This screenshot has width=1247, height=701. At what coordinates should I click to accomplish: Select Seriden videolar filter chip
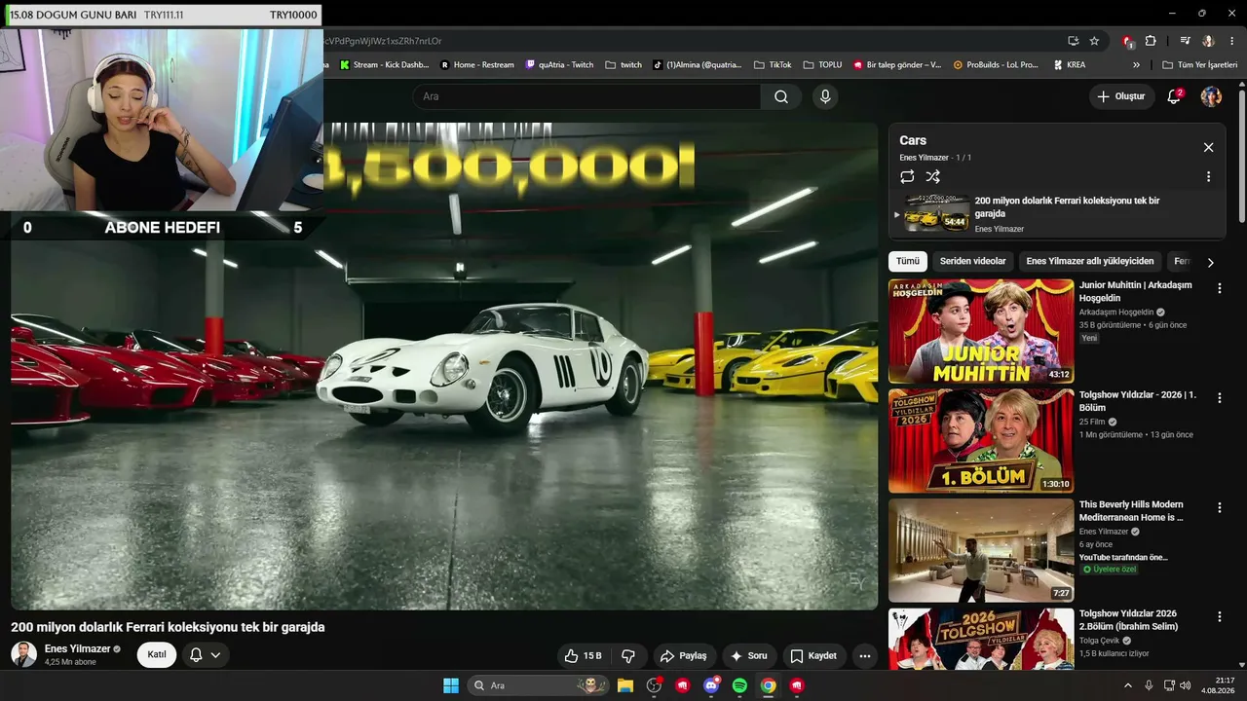[972, 261]
